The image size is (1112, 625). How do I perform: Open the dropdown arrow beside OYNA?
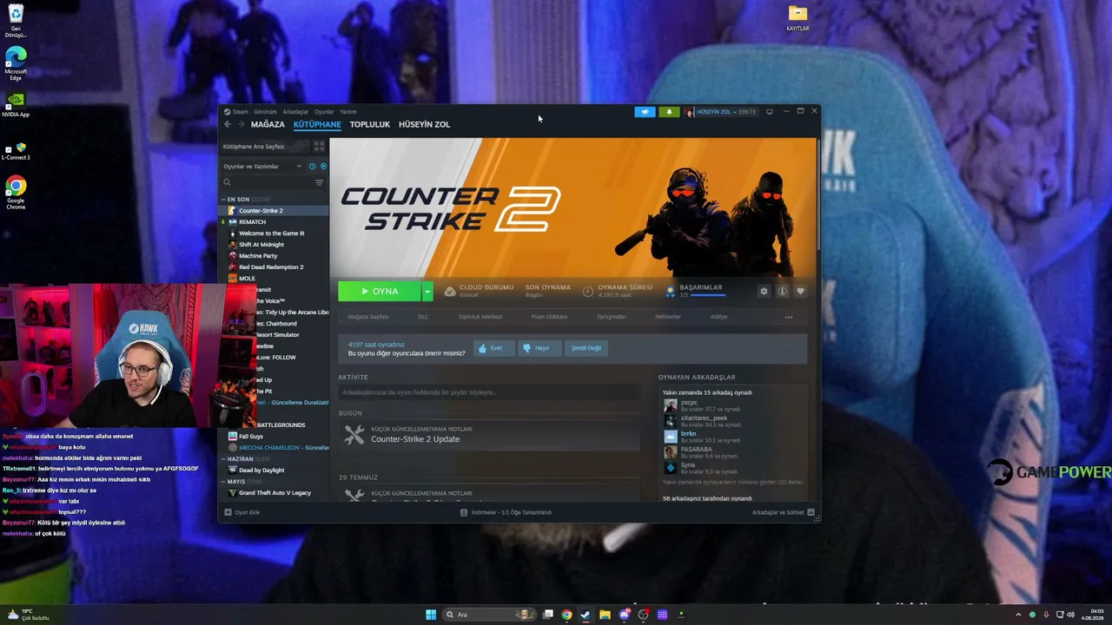coord(427,292)
